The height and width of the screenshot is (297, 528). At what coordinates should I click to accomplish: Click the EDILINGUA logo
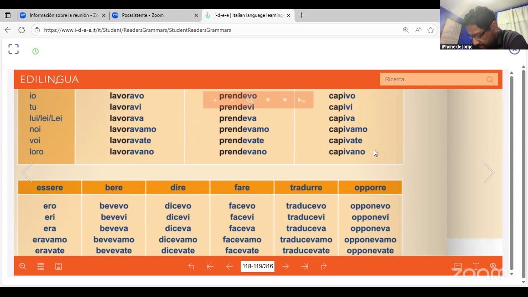(x=49, y=79)
